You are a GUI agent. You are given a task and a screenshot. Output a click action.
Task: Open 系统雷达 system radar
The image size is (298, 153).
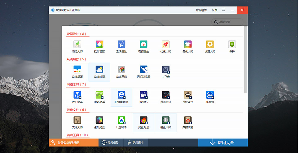click(121, 47)
